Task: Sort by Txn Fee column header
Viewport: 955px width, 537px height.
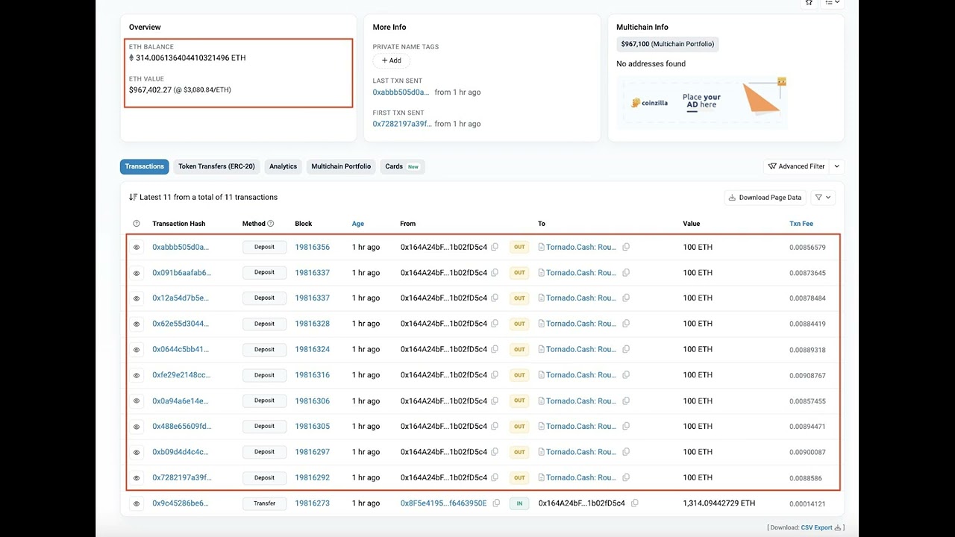Action: pos(801,224)
